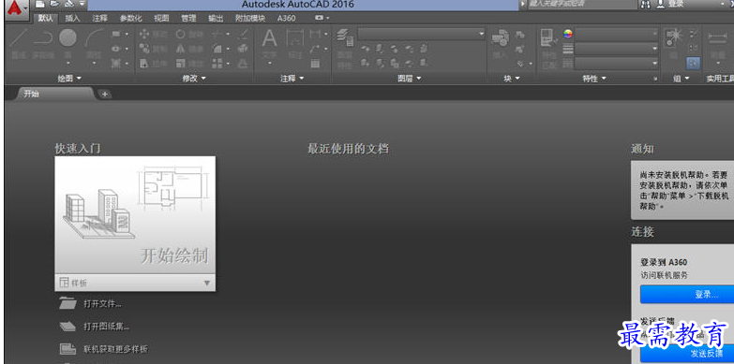Switch to the 视图 ribbon tab
The width and height of the screenshot is (734, 364).
pos(161,18)
